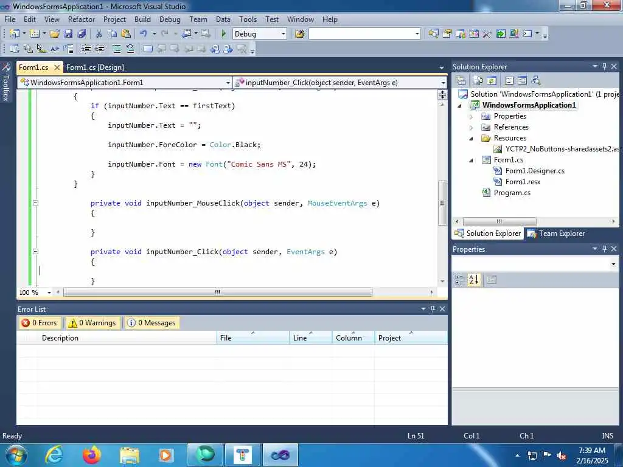This screenshot has height=467, width=623.
Task: Select Program.cs in Solution Explorer
Action: click(x=512, y=193)
